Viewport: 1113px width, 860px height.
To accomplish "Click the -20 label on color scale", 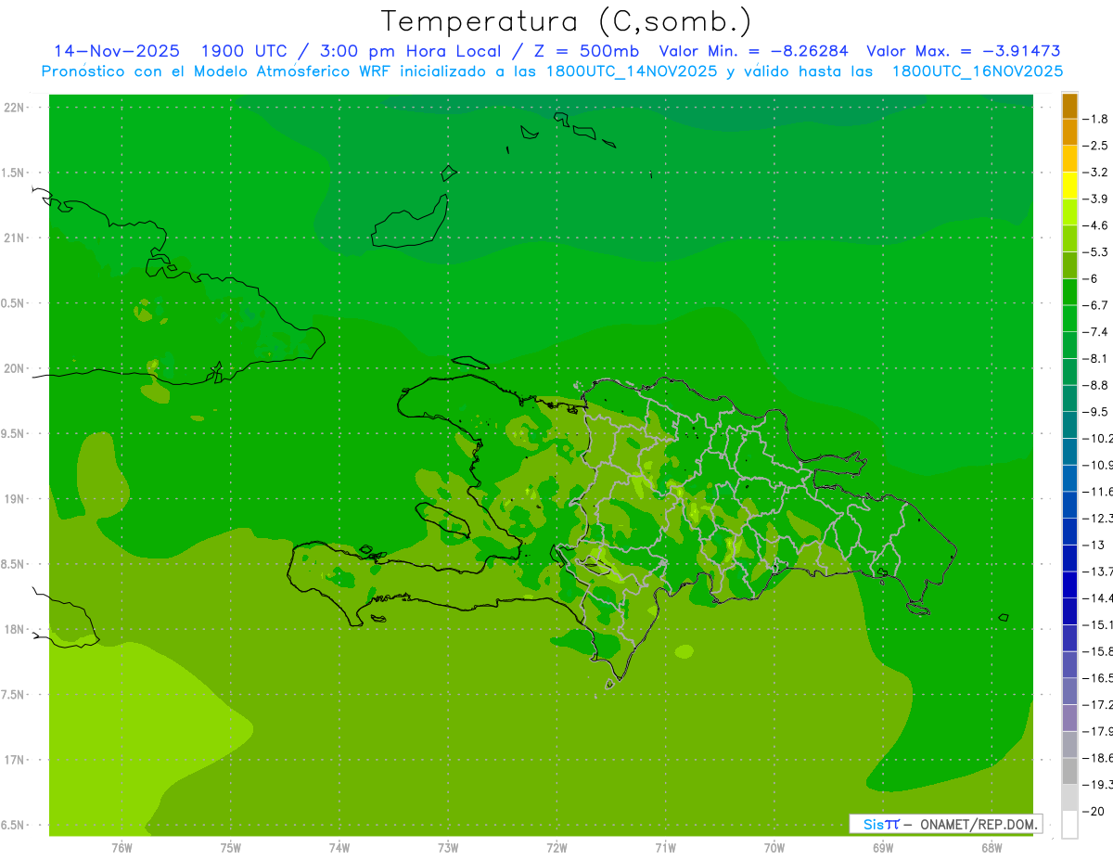I will pyautogui.click(x=1095, y=812).
